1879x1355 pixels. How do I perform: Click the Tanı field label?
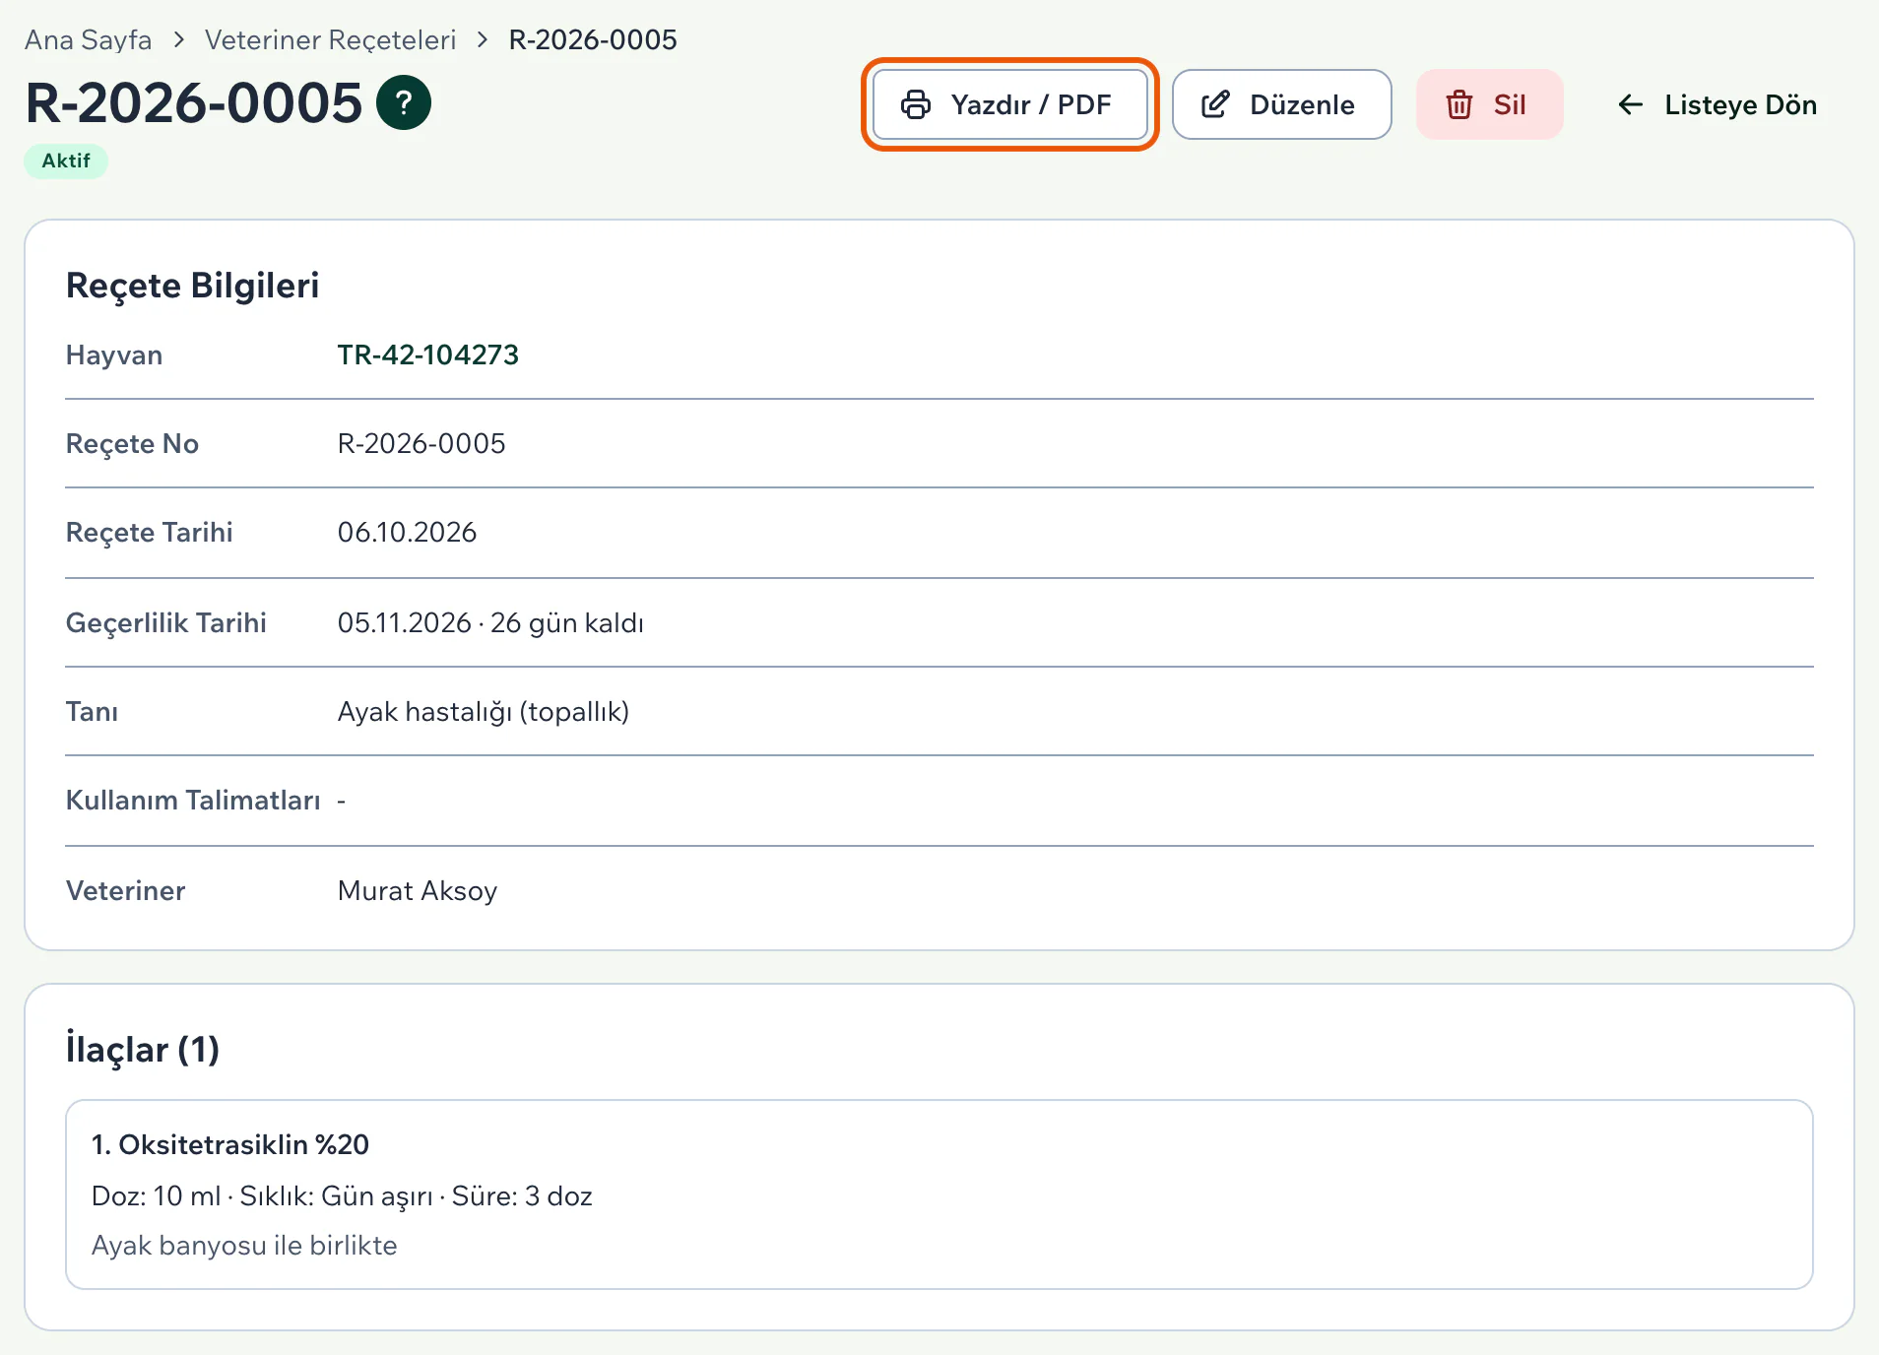[x=92, y=711]
